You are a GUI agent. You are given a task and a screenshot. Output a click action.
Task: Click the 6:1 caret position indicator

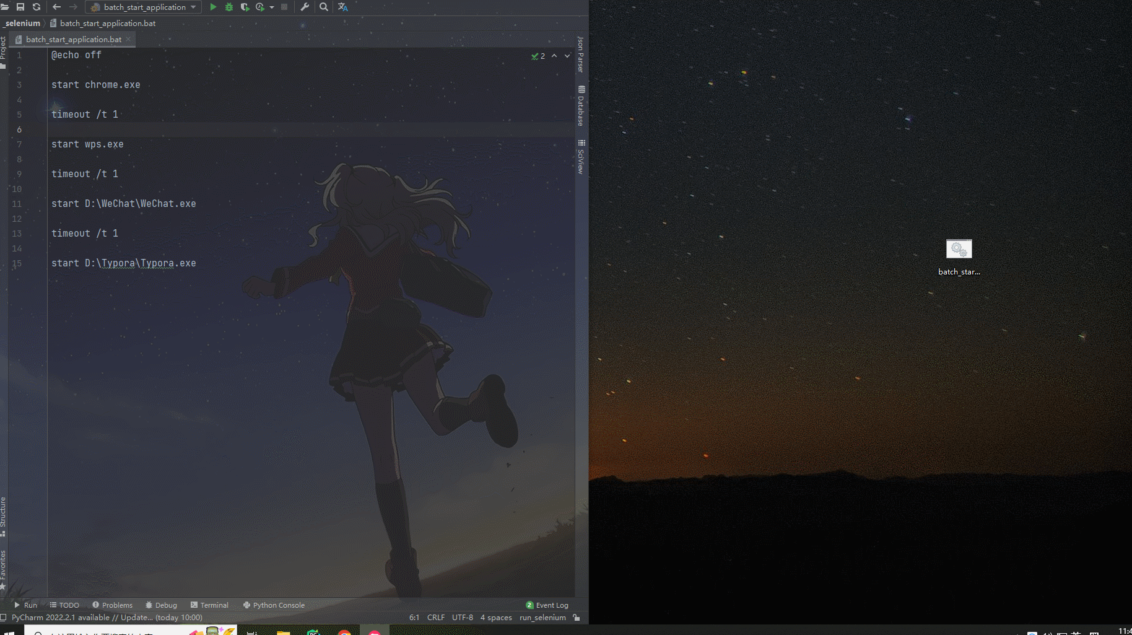click(414, 618)
